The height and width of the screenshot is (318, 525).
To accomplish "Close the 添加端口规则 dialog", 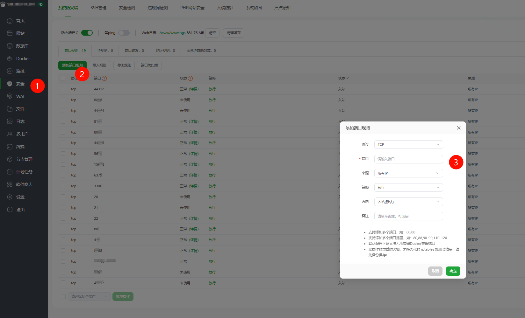I will [459, 128].
